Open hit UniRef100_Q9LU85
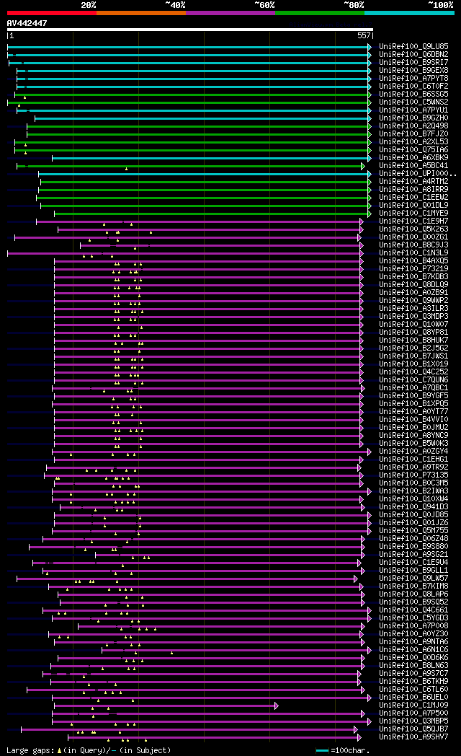461x756 pixels. 413,47
